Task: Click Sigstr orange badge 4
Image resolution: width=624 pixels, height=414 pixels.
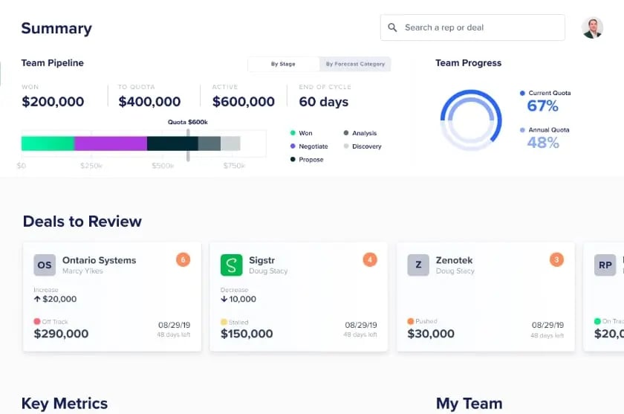Action: coord(370,260)
